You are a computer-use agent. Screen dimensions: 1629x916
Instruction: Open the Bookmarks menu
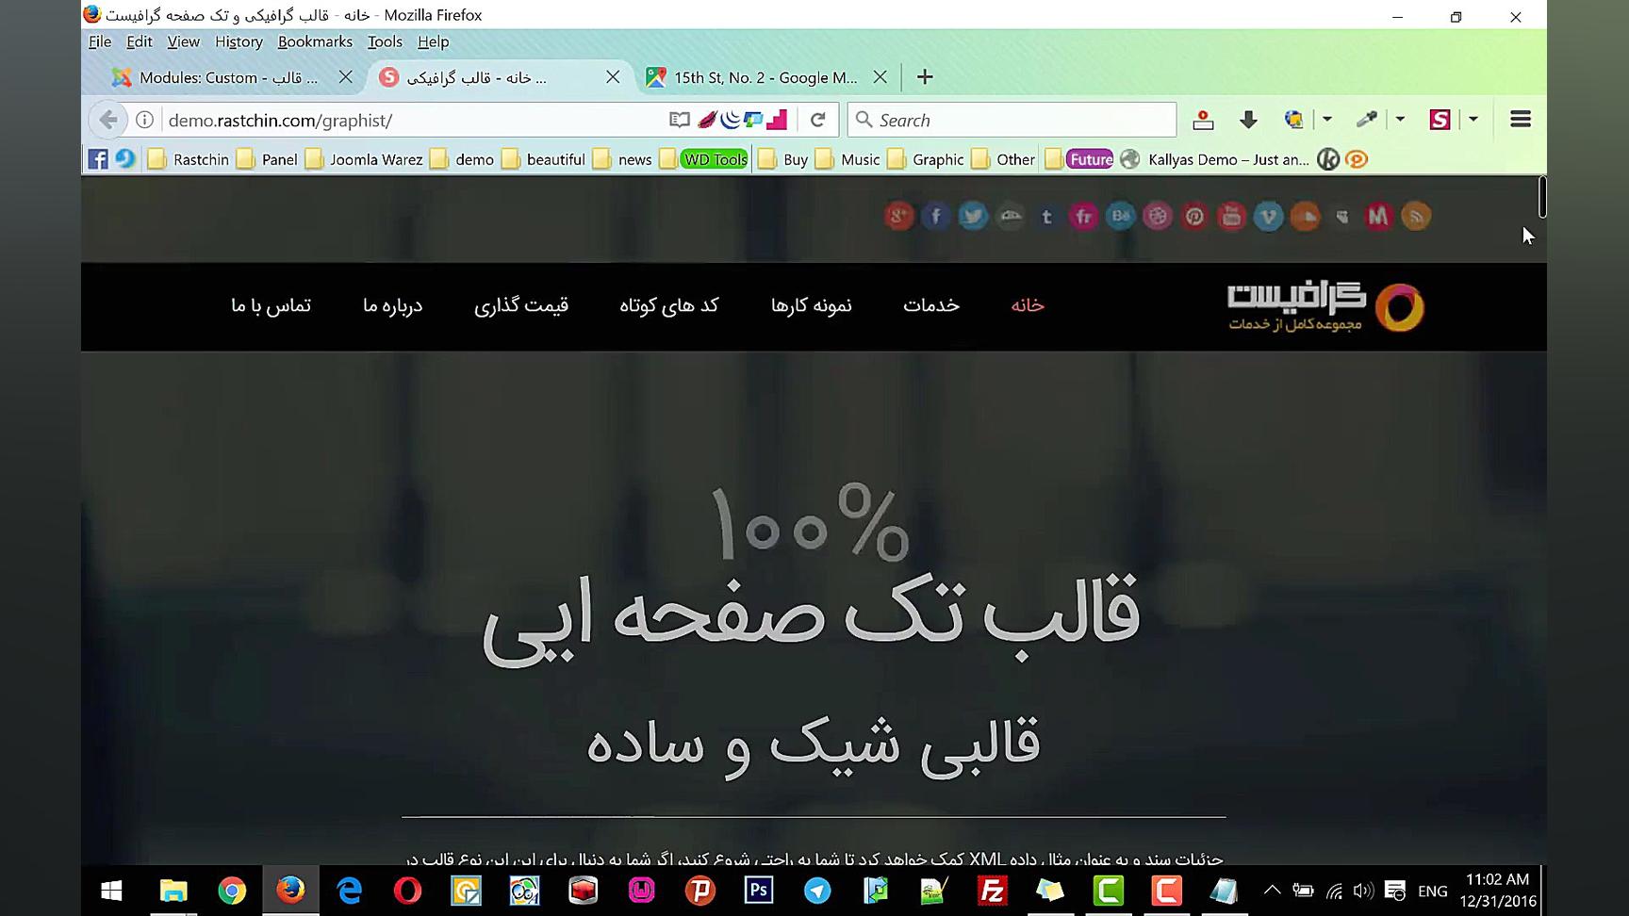coord(315,41)
